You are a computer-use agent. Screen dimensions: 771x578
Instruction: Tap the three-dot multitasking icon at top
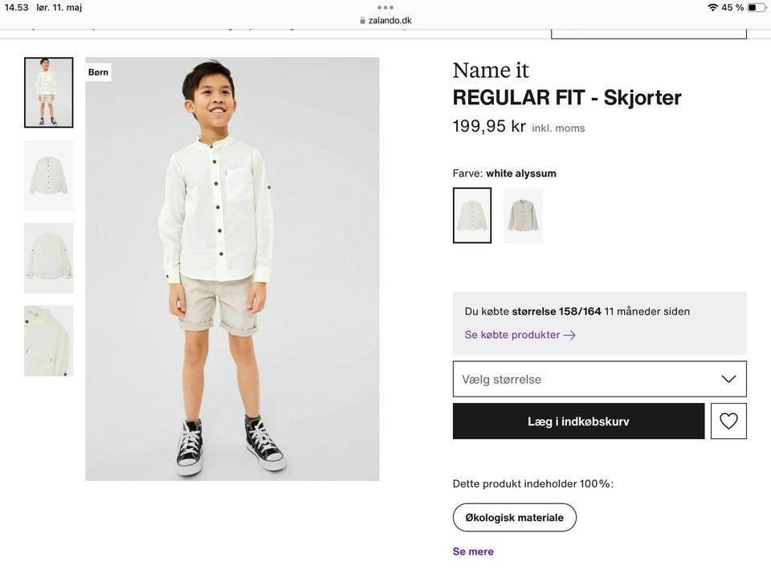coord(385,7)
